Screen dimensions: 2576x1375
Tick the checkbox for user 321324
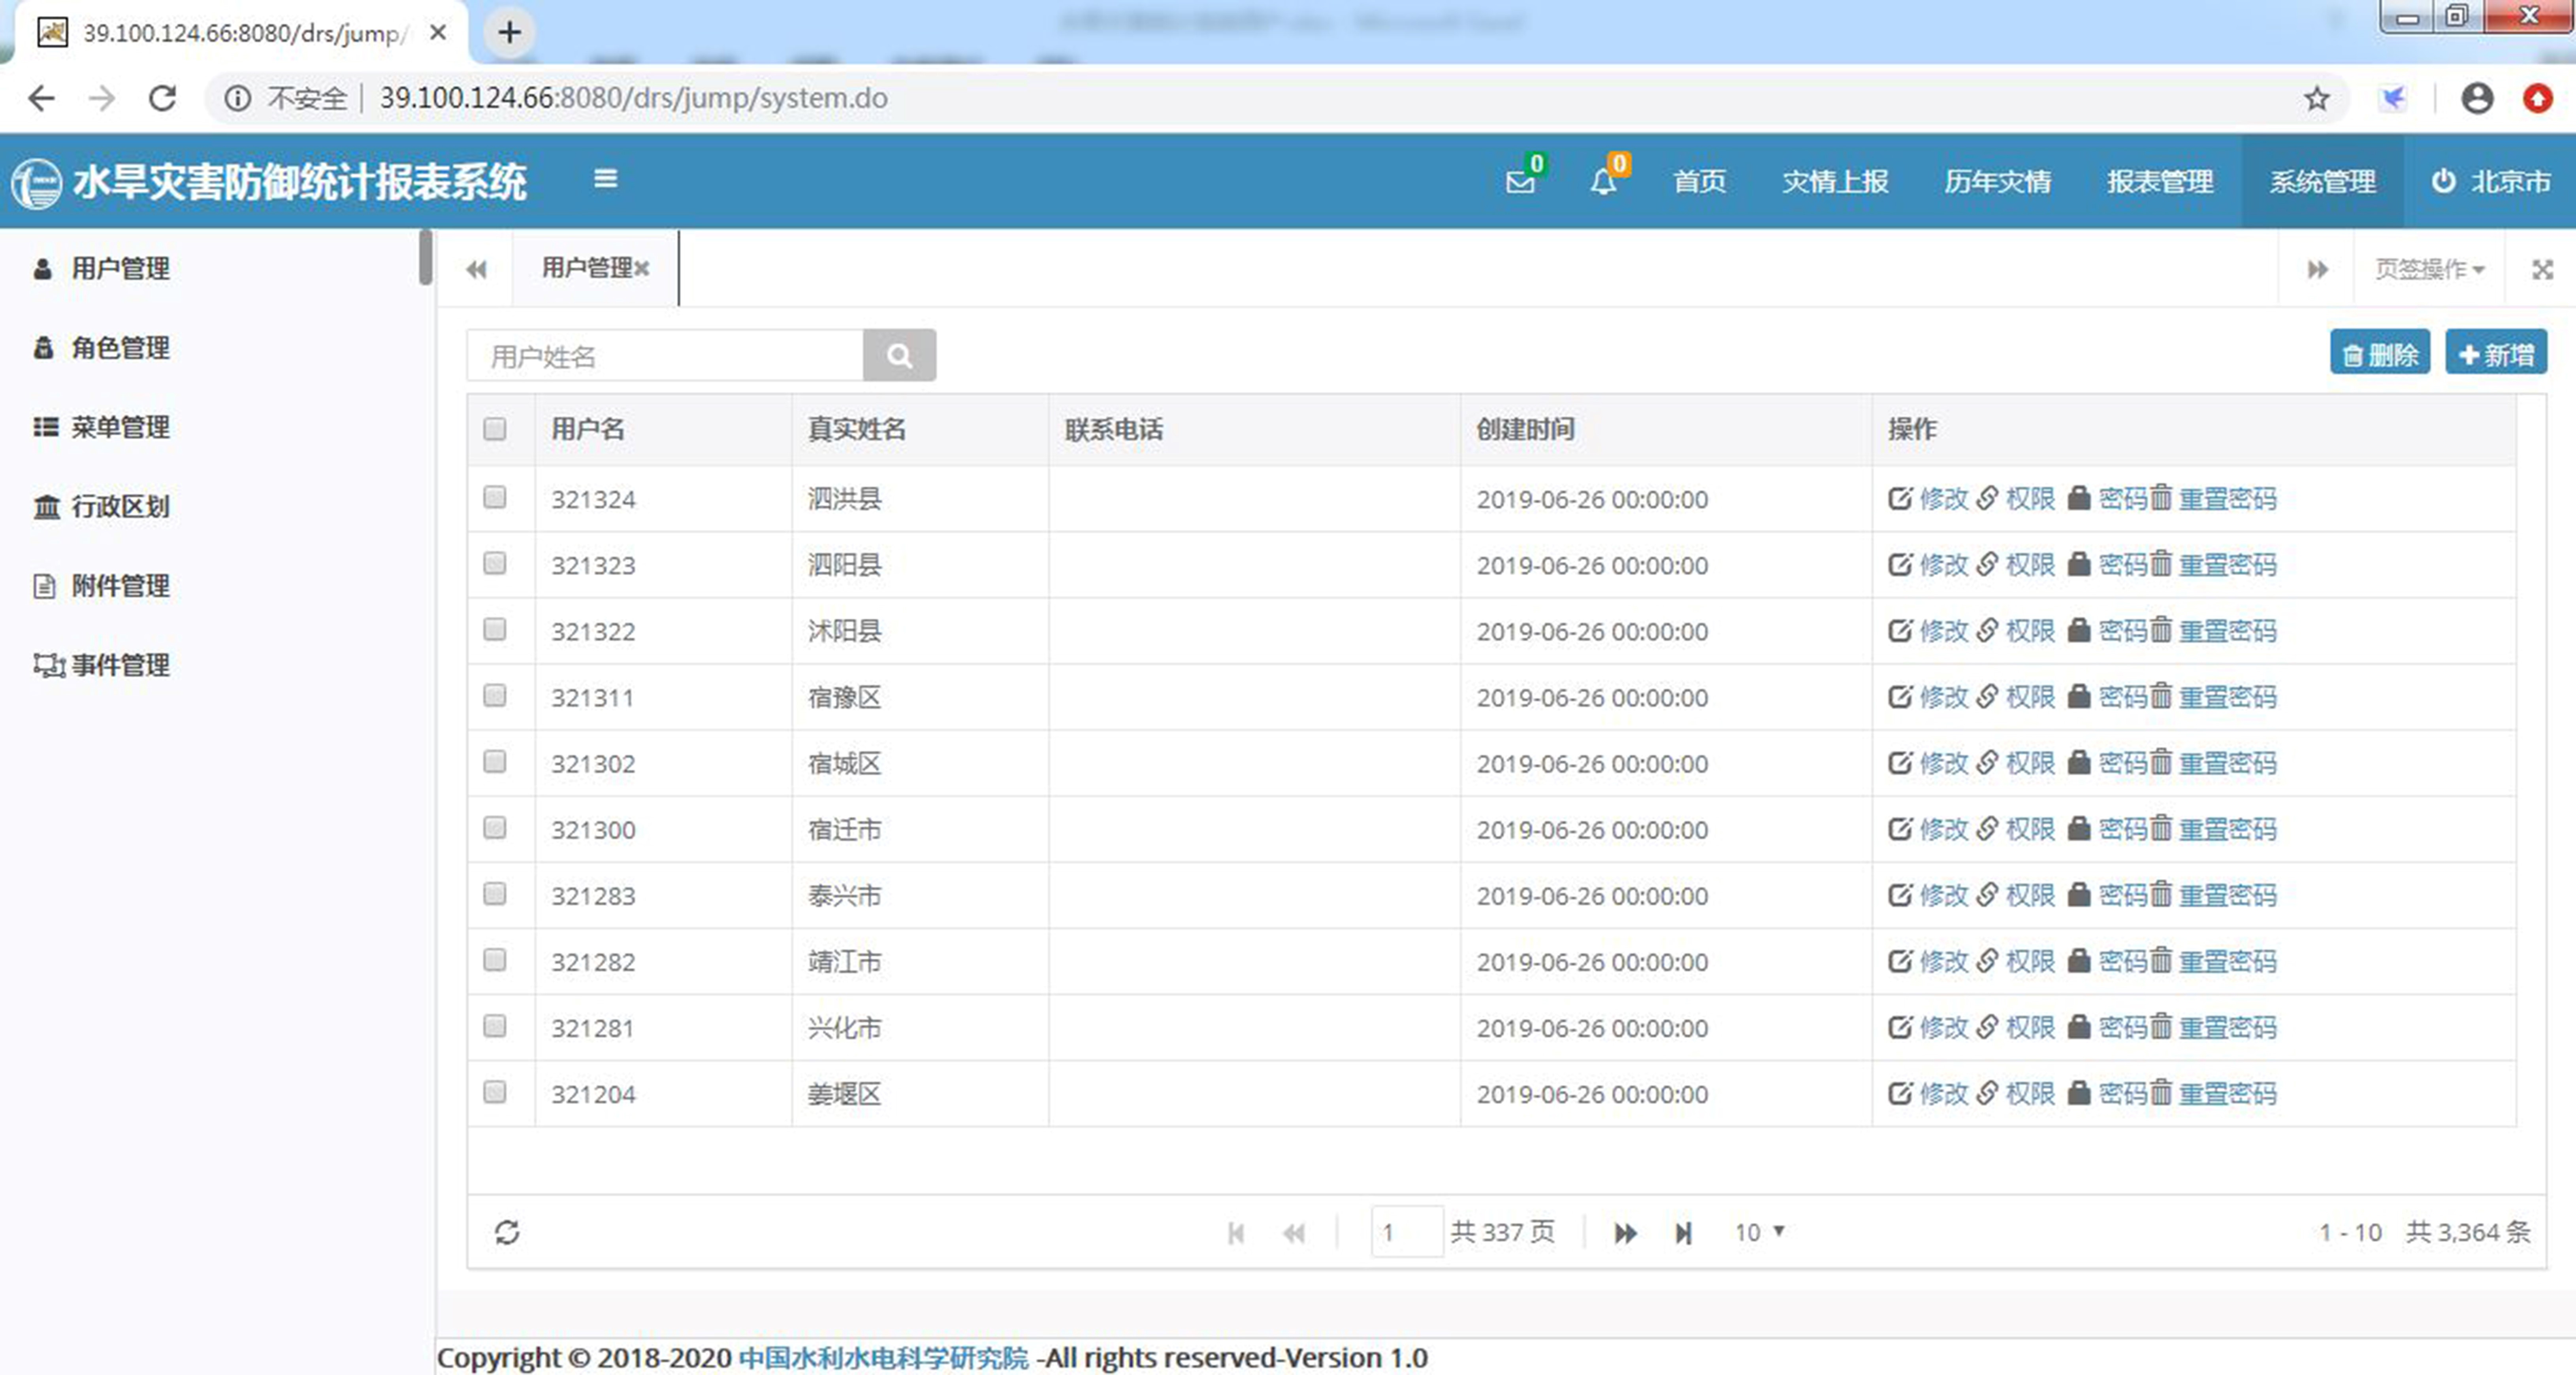(x=495, y=497)
